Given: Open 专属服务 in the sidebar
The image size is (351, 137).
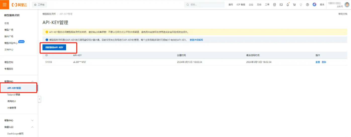Looking at the screenshot, I should pos(9,68).
